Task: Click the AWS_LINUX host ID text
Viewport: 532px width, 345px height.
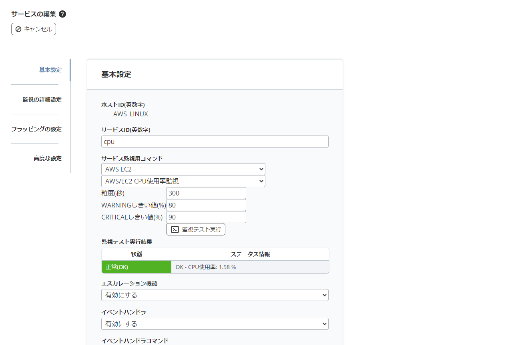Action: tap(130, 114)
